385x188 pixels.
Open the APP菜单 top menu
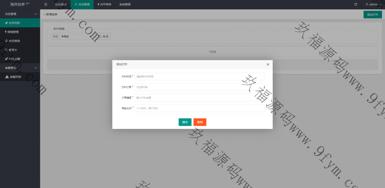(104, 4)
